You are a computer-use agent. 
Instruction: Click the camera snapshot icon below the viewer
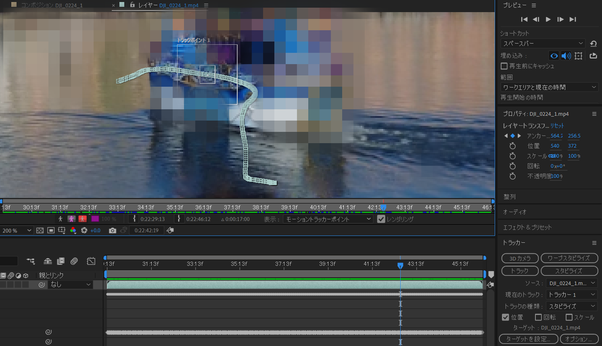click(113, 230)
